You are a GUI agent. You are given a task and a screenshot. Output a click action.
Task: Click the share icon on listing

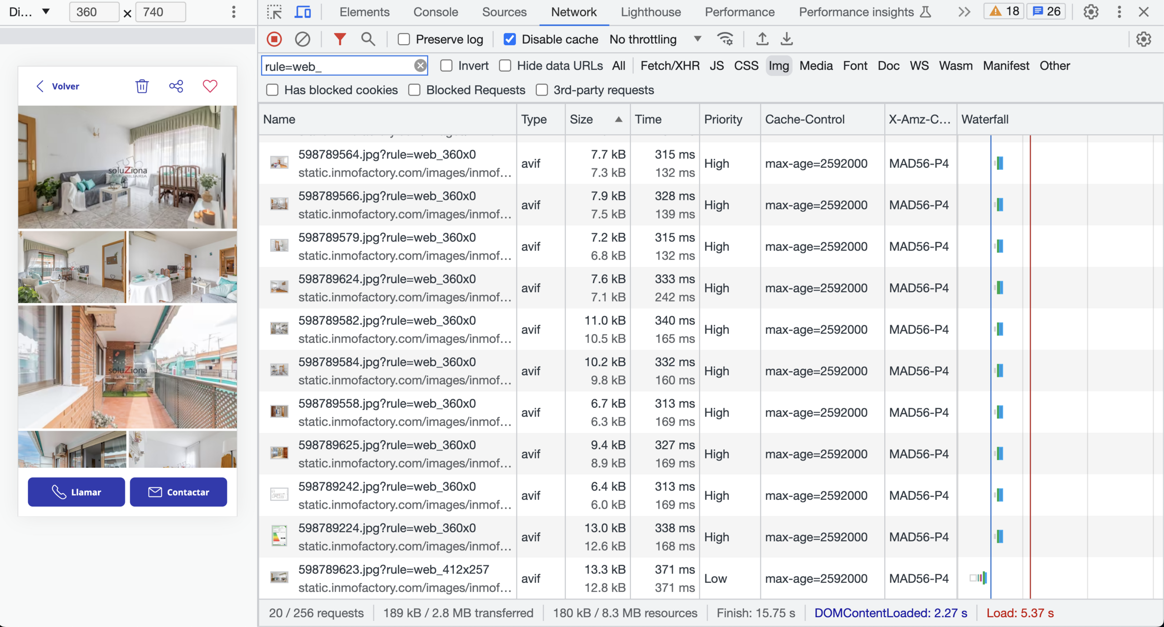coord(176,86)
